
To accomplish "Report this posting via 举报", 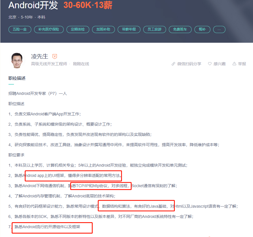I will (242, 64).
